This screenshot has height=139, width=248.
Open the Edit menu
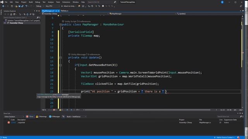(x=11, y=2)
